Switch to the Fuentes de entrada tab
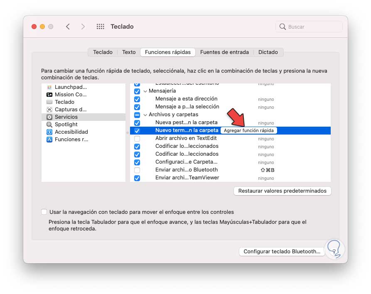The image size is (371, 294). coord(224,52)
